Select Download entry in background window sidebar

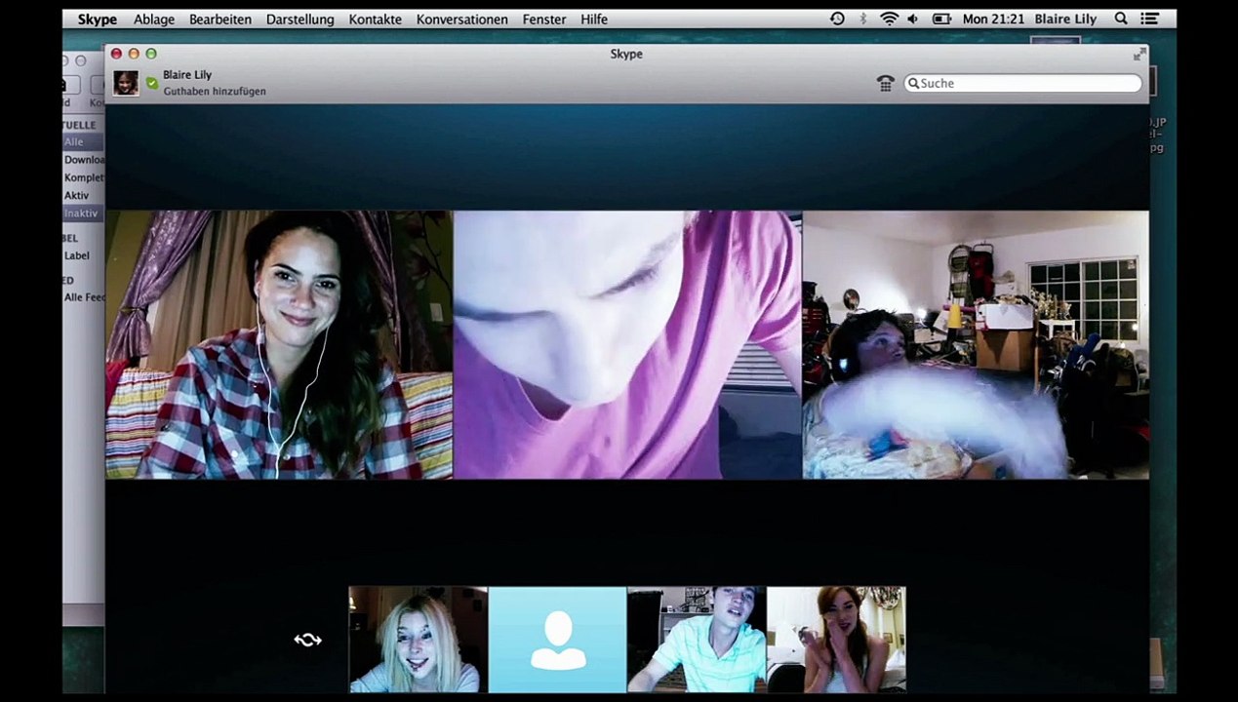(x=84, y=160)
